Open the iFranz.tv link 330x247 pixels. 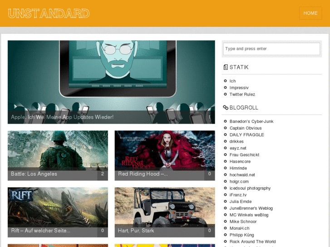(x=238, y=195)
